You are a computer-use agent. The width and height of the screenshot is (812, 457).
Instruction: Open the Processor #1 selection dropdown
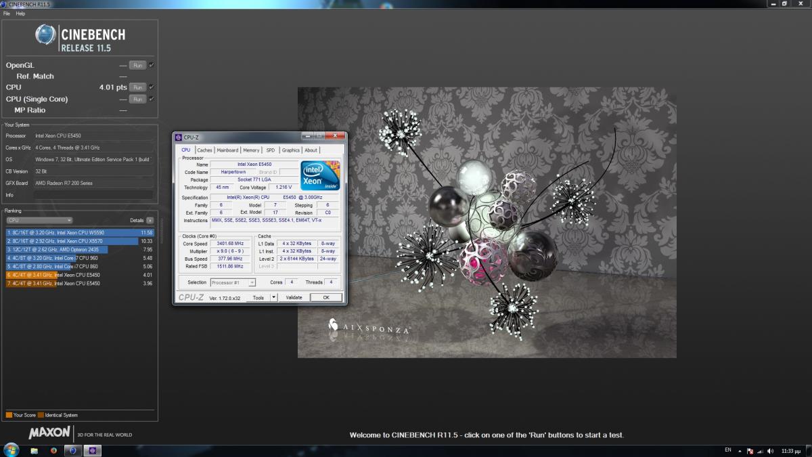233,282
